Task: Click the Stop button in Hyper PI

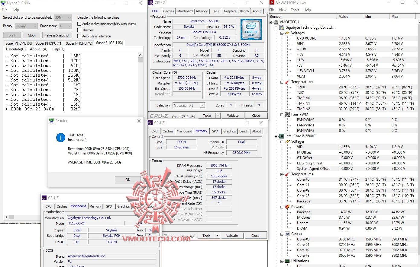Action: point(31,35)
